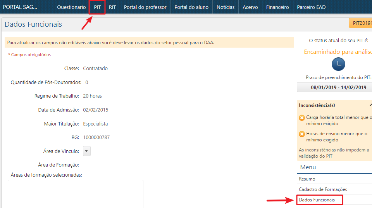Viewport: 372px width, 208px height.
Task: Open the Financeiro menu
Action: (x=277, y=7)
